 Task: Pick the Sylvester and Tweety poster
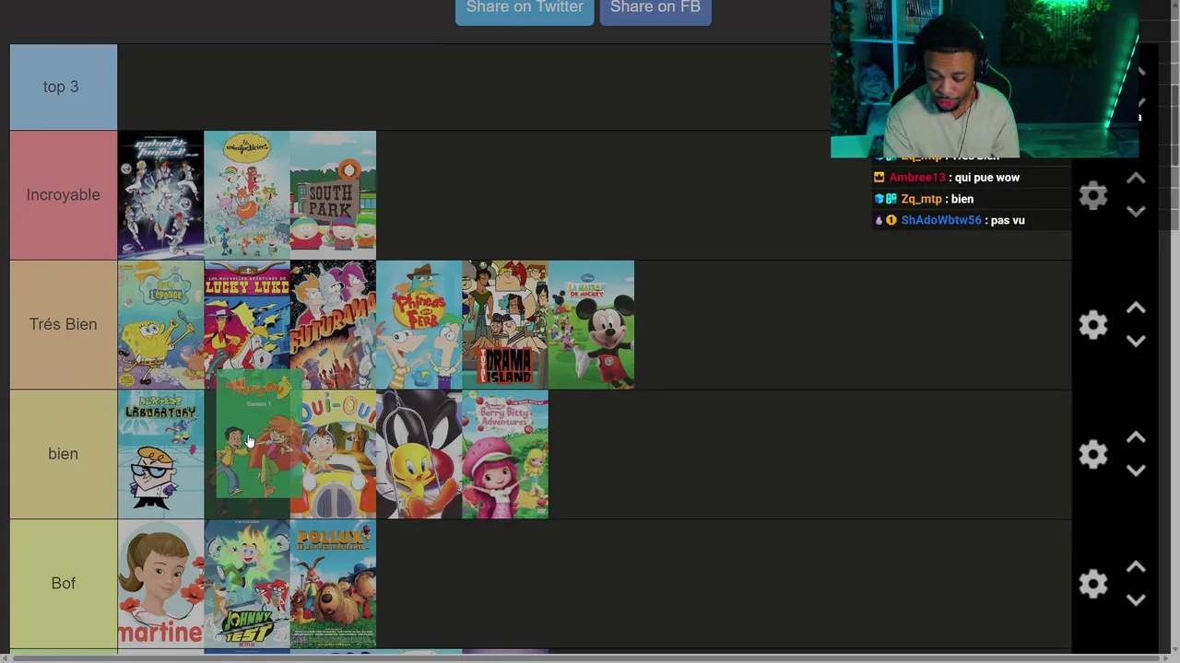click(419, 454)
